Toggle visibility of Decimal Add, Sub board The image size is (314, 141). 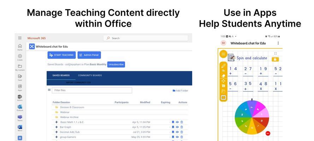coord(177,132)
